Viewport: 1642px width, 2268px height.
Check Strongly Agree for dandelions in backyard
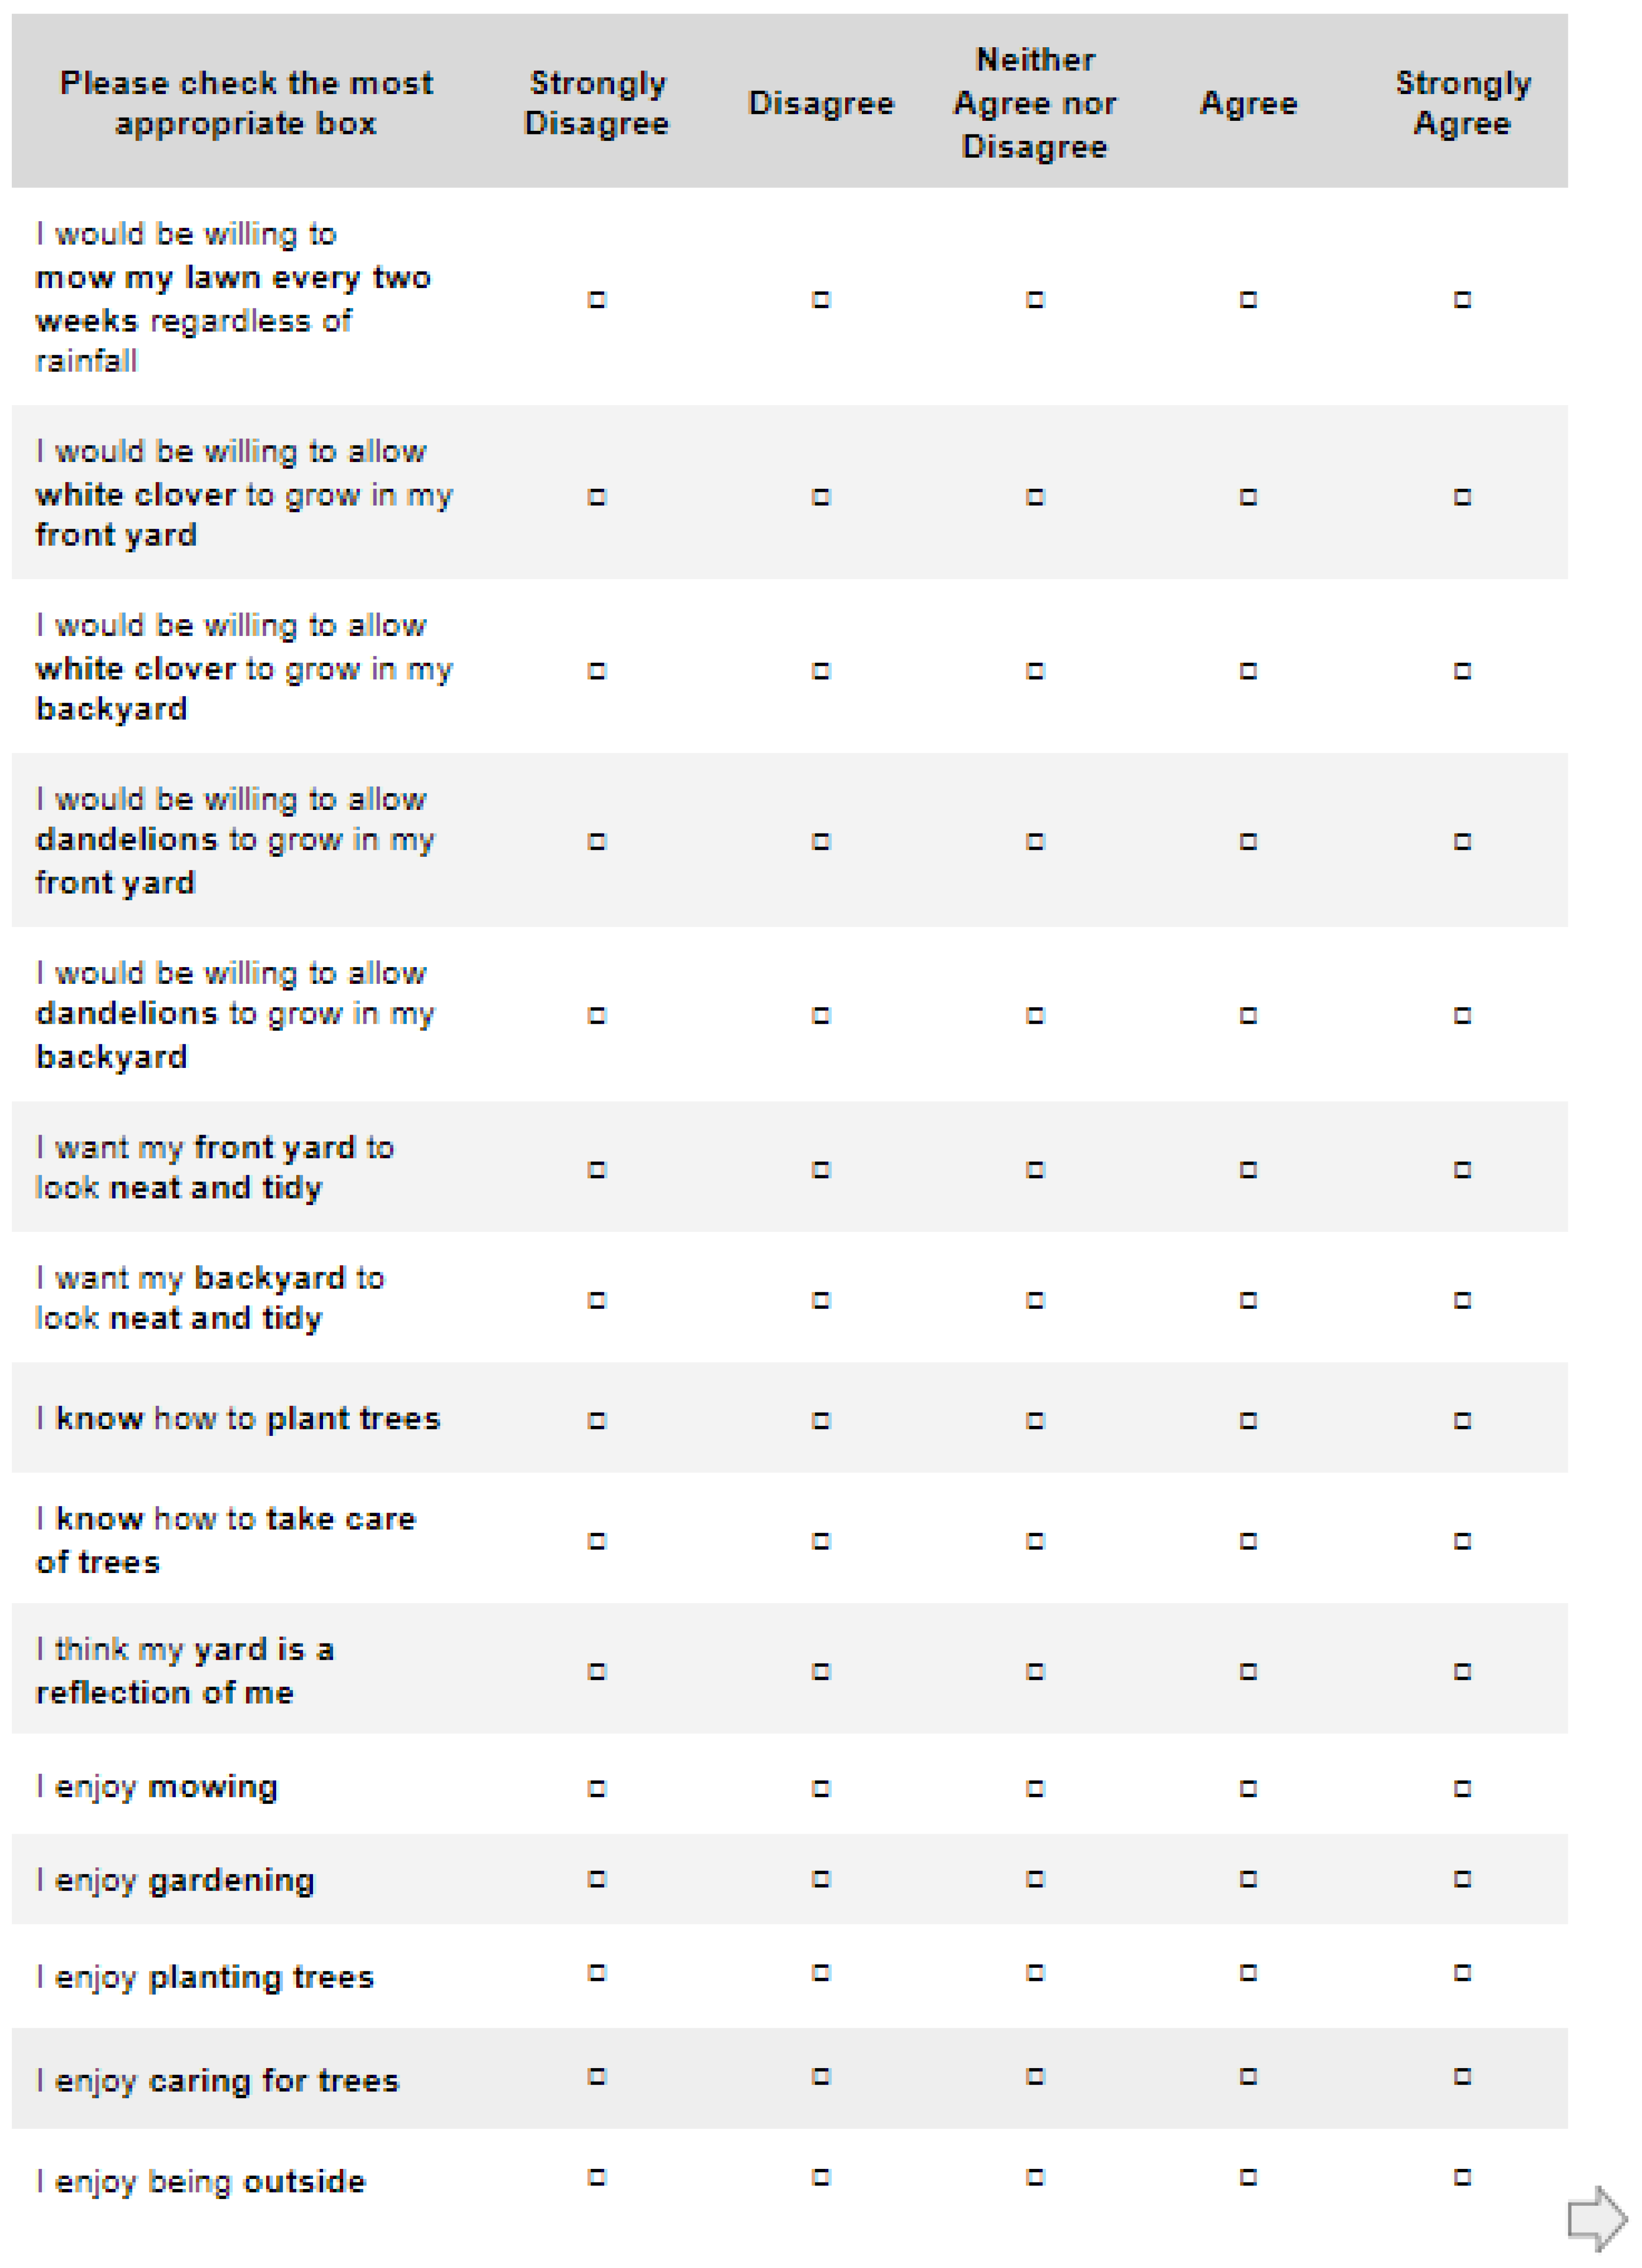tap(1462, 1016)
